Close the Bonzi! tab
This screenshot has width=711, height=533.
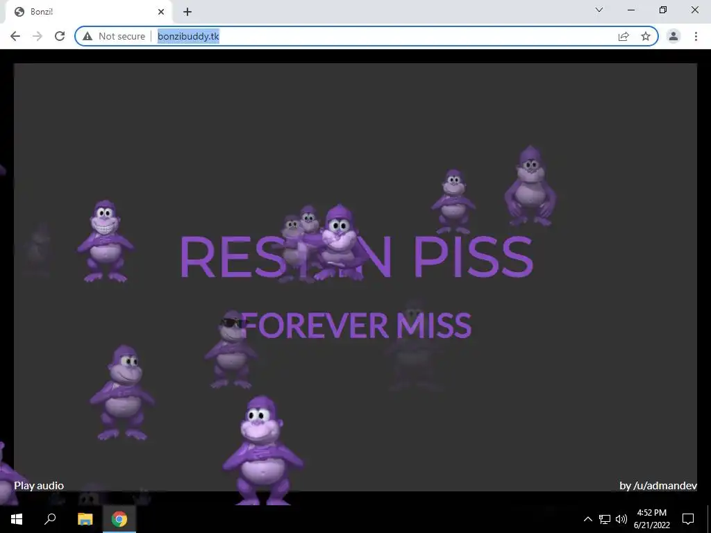coord(161,12)
